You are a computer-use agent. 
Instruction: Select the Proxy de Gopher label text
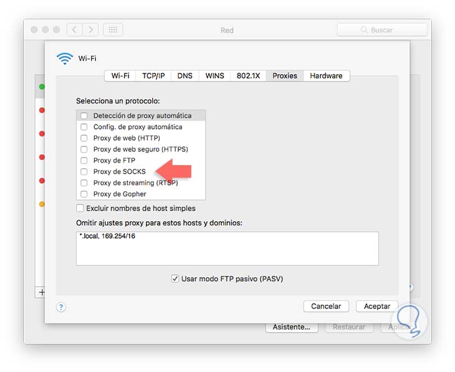120,194
